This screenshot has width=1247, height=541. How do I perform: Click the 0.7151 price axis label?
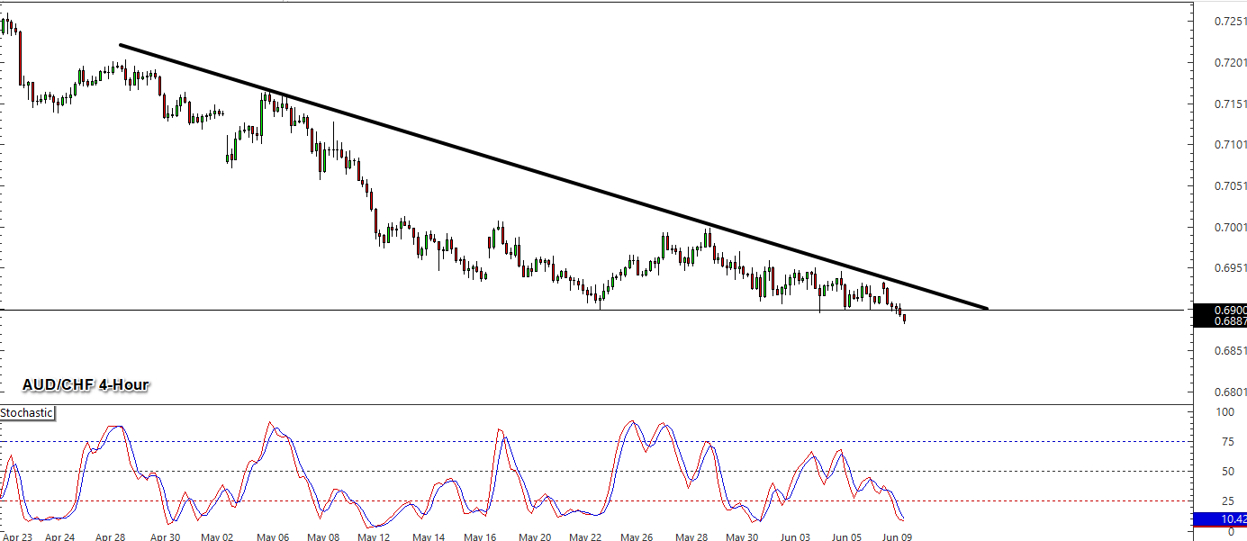click(x=1229, y=104)
